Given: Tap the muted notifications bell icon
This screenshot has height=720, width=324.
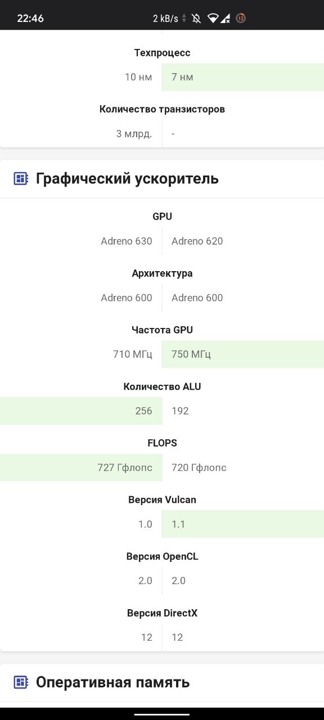Looking at the screenshot, I should point(196,19).
